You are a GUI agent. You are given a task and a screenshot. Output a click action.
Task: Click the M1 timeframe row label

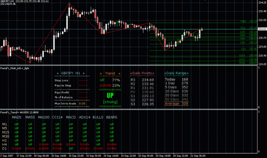[x=4, y=124]
